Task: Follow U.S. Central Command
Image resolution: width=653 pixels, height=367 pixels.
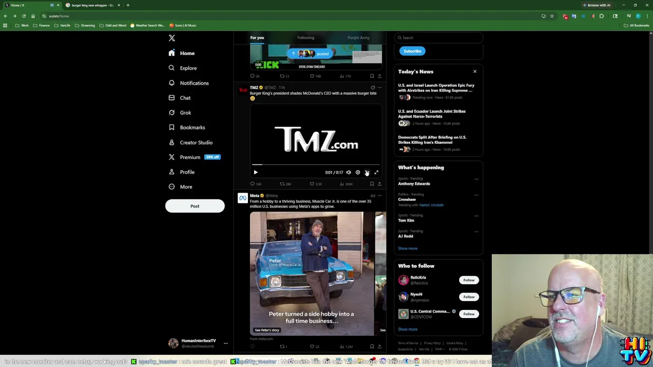Action: click(x=469, y=314)
